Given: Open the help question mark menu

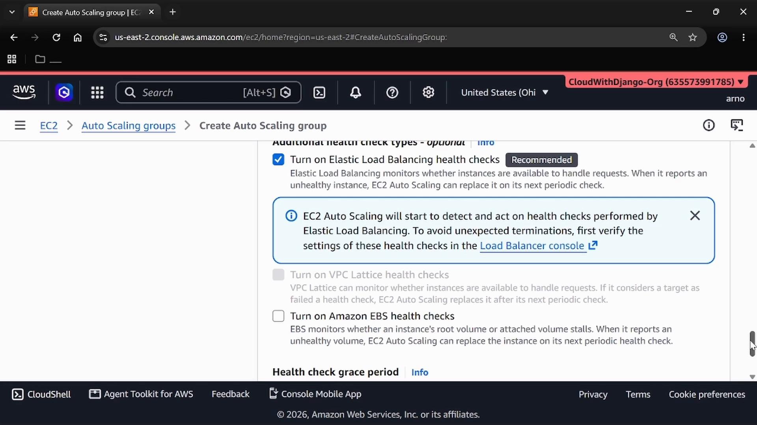Looking at the screenshot, I should point(392,92).
